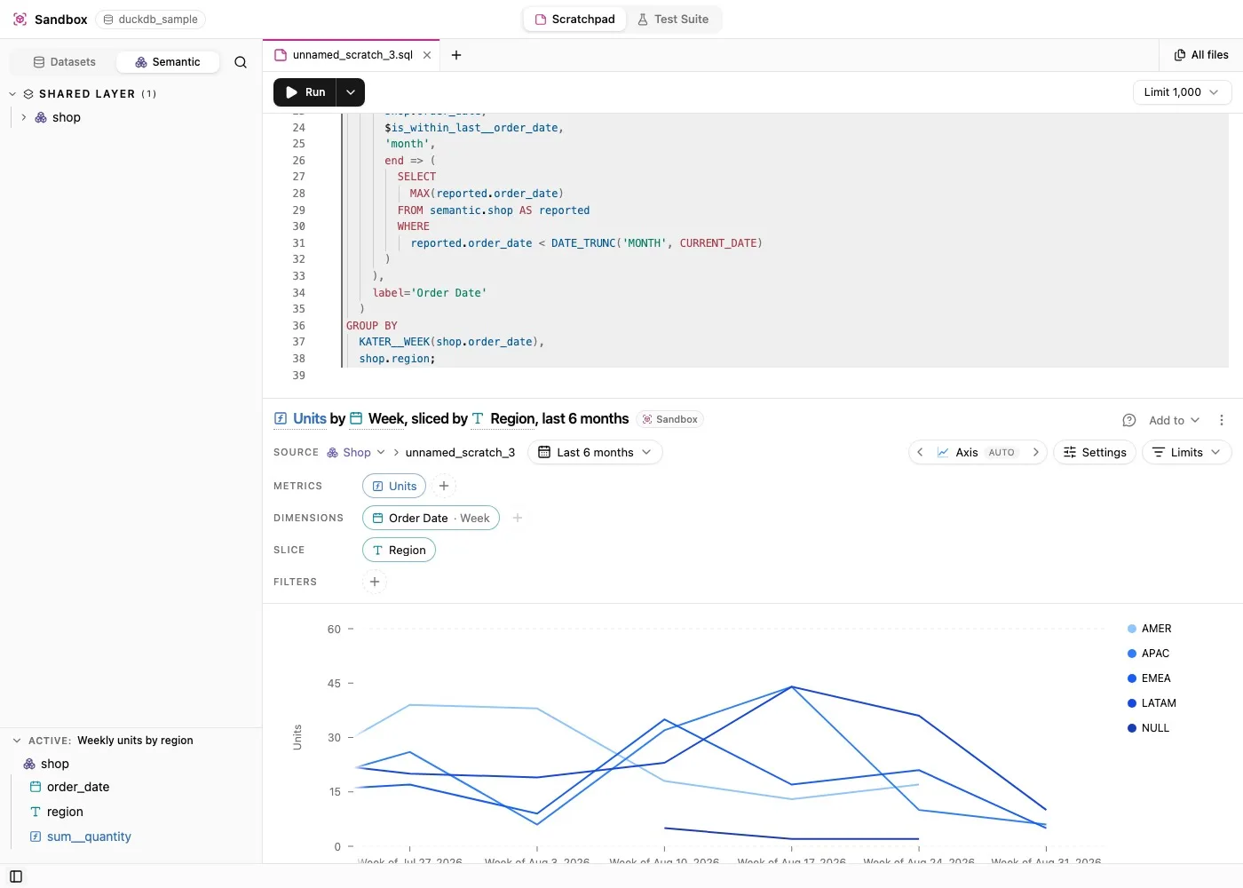This screenshot has width=1243, height=888.
Task: Open the three-dot more options menu
Action: [1222, 420]
